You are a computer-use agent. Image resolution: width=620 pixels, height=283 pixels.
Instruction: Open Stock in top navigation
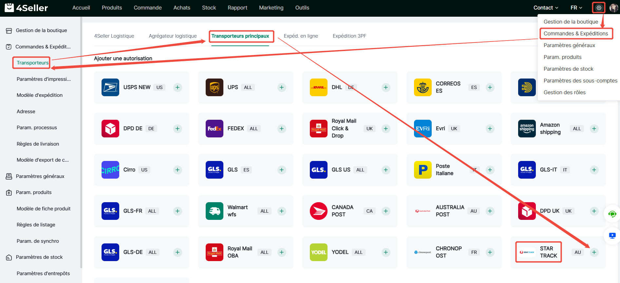pos(209,8)
